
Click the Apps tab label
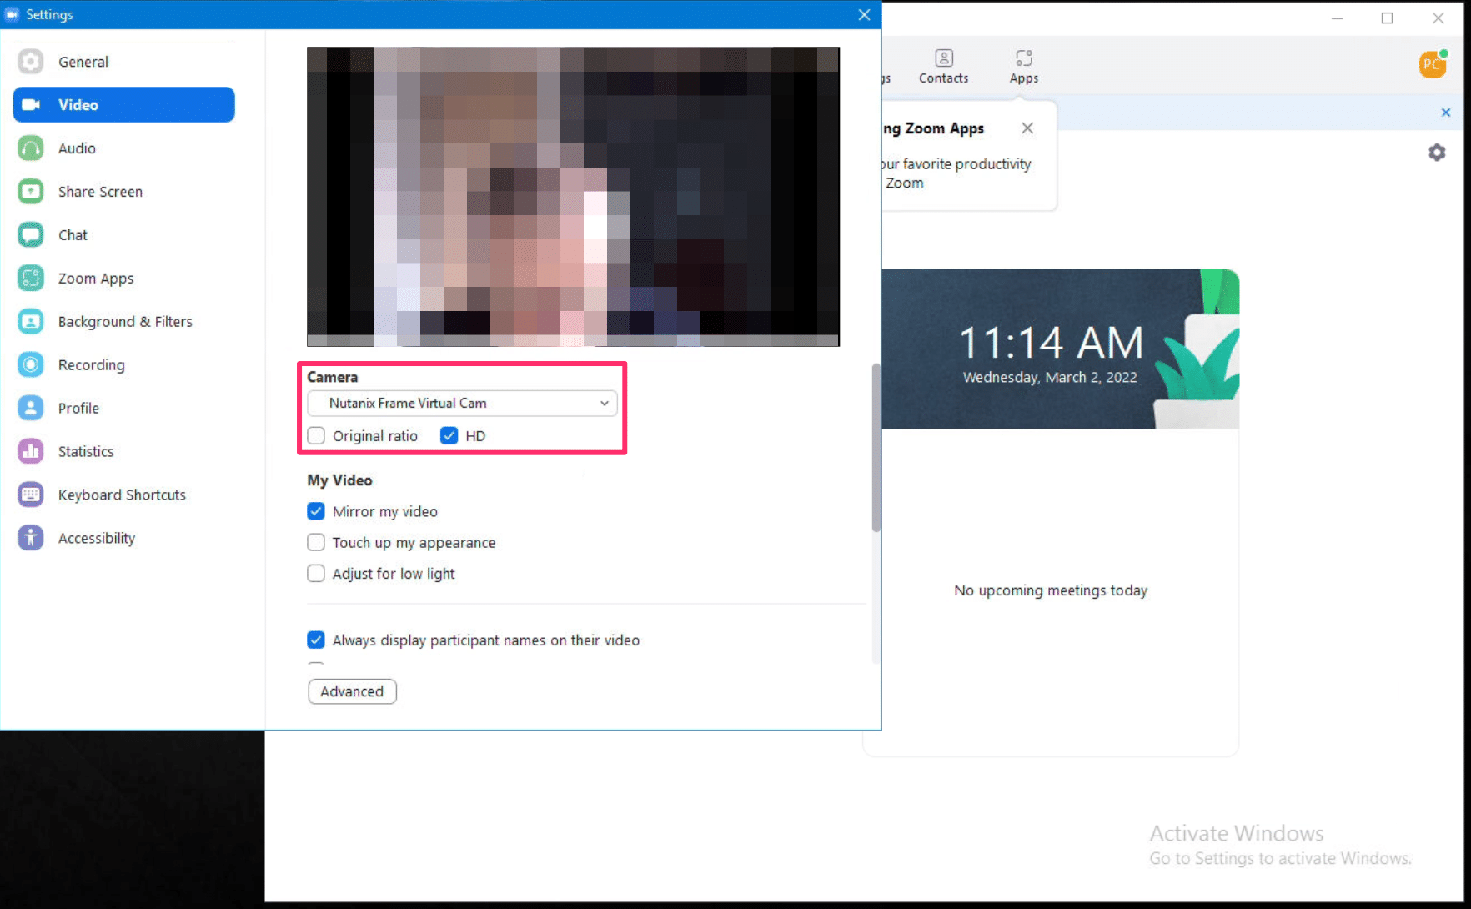point(1024,78)
